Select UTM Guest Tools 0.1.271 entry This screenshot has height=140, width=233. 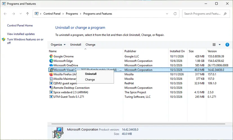69,97
